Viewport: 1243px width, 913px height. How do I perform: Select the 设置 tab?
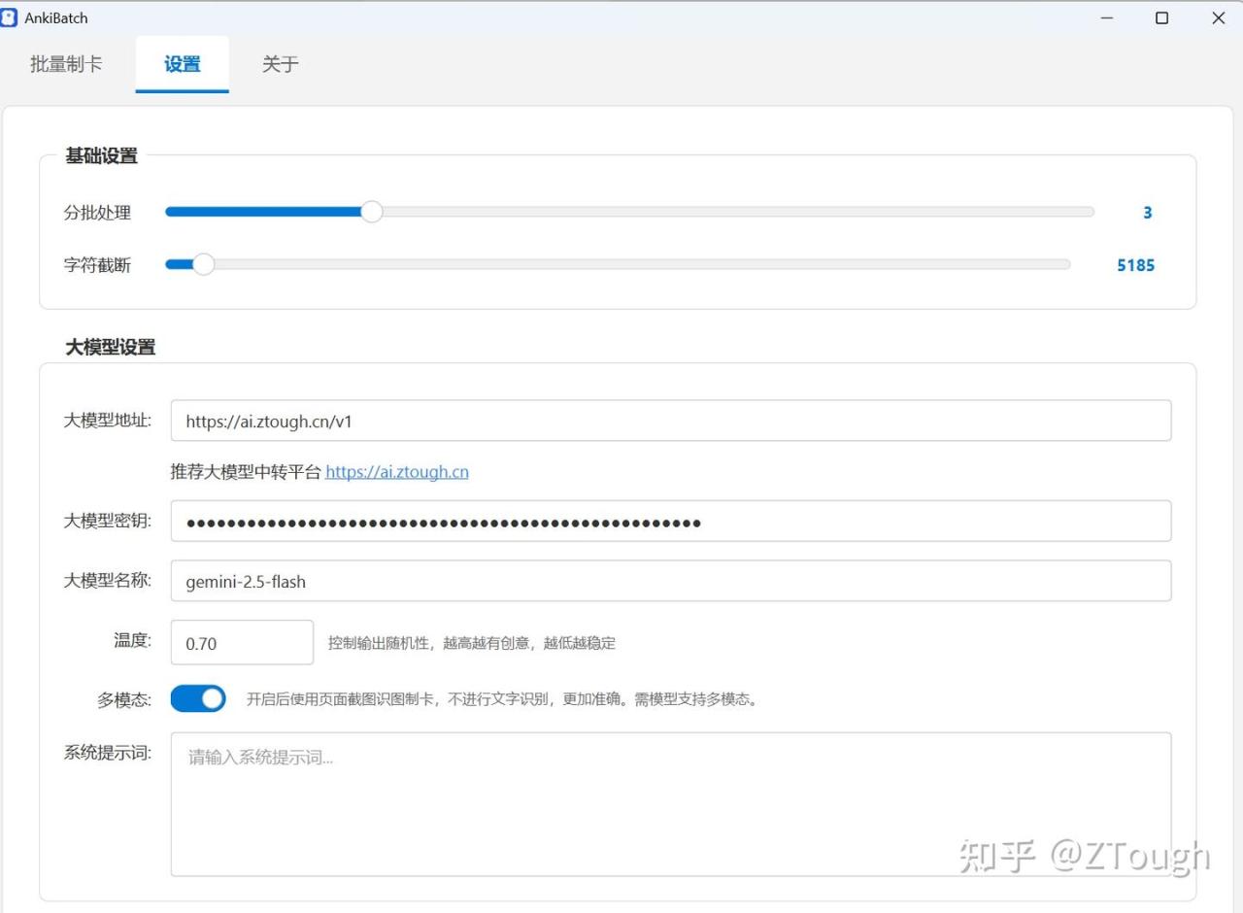point(183,64)
